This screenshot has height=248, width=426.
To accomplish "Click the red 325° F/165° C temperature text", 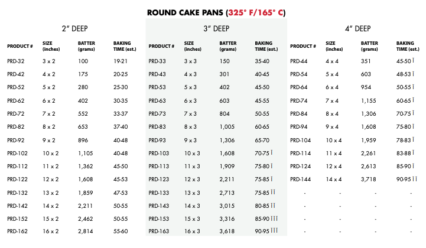I will tap(256, 13).
